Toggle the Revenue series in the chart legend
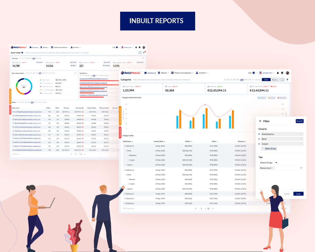315x252 pixels. coord(282,98)
